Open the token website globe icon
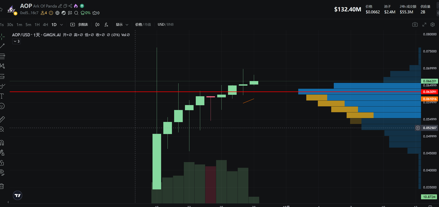 (x=57, y=13)
